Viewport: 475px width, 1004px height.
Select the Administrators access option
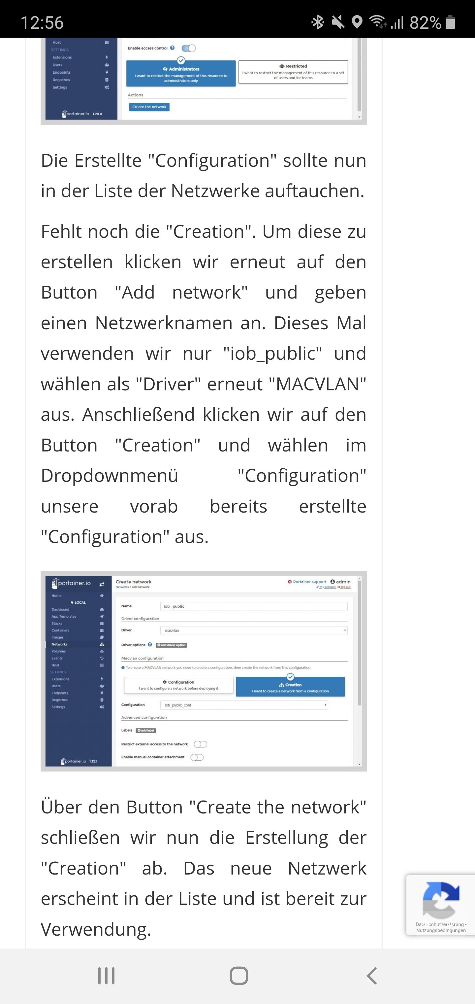tap(181, 73)
